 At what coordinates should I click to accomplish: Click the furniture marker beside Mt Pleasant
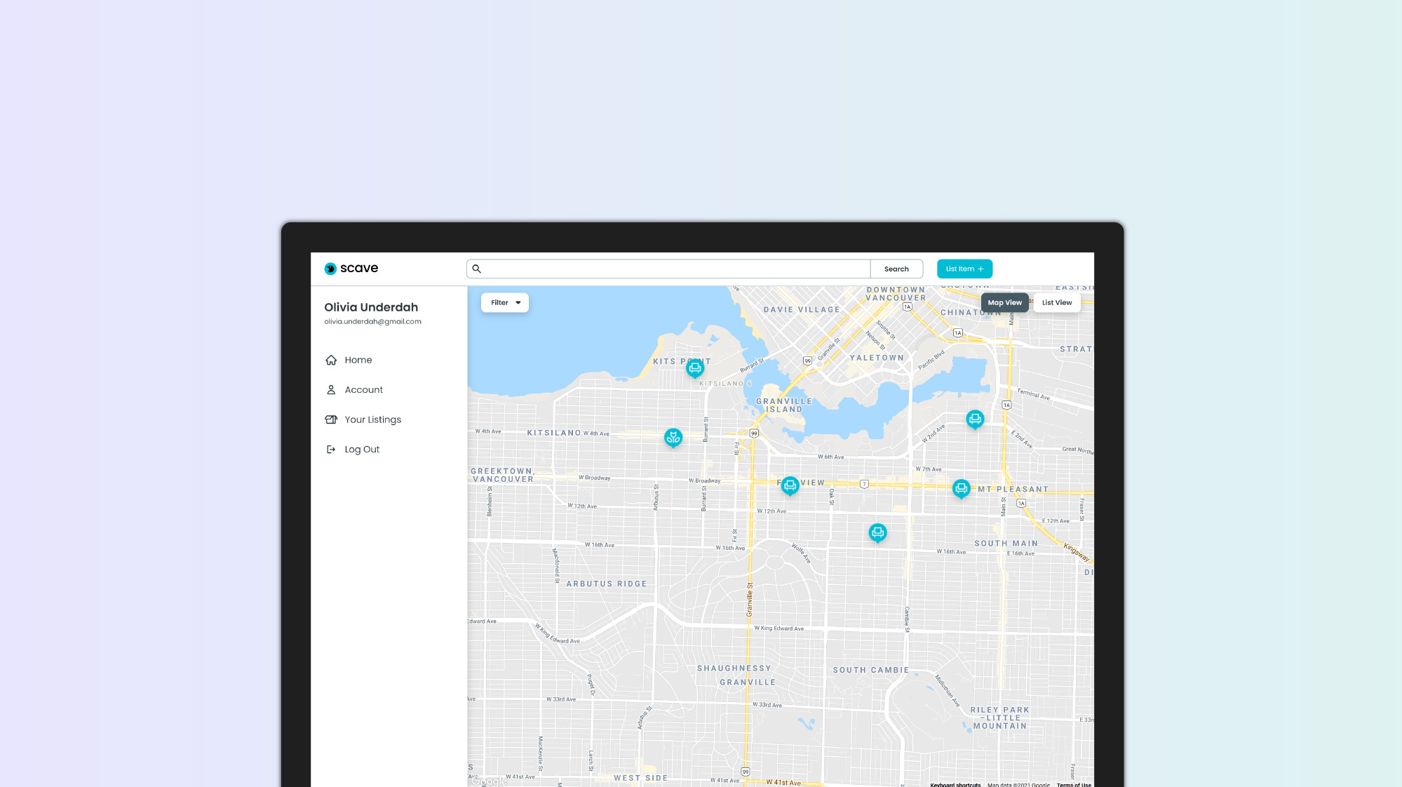point(961,488)
